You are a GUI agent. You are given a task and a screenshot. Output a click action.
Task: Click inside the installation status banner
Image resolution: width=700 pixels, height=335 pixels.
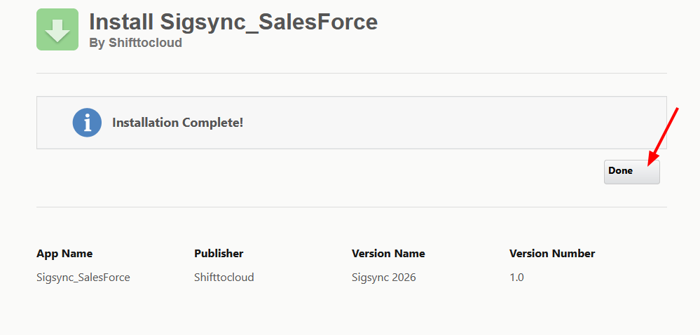pos(351,123)
